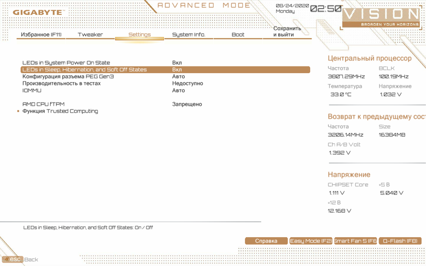426x266 pixels.
Task: Go to the Boot tab
Action: tap(238, 35)
